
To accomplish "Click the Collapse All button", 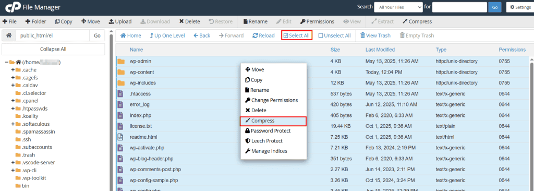I will [53, 49].
